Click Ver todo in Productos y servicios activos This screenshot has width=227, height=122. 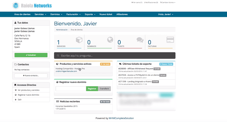105,64
